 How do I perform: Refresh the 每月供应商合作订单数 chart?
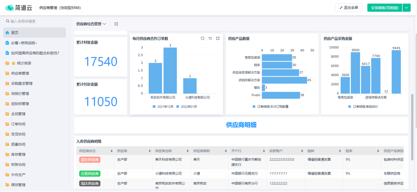pyautogui.click(x=203, y=39)
